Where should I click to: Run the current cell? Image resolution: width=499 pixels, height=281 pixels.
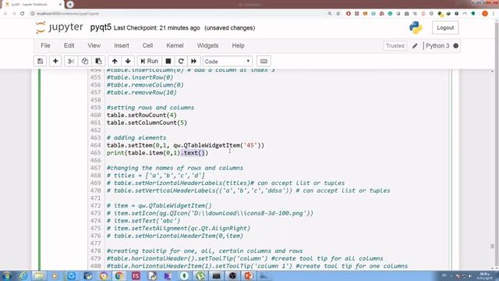click(149, 61)
